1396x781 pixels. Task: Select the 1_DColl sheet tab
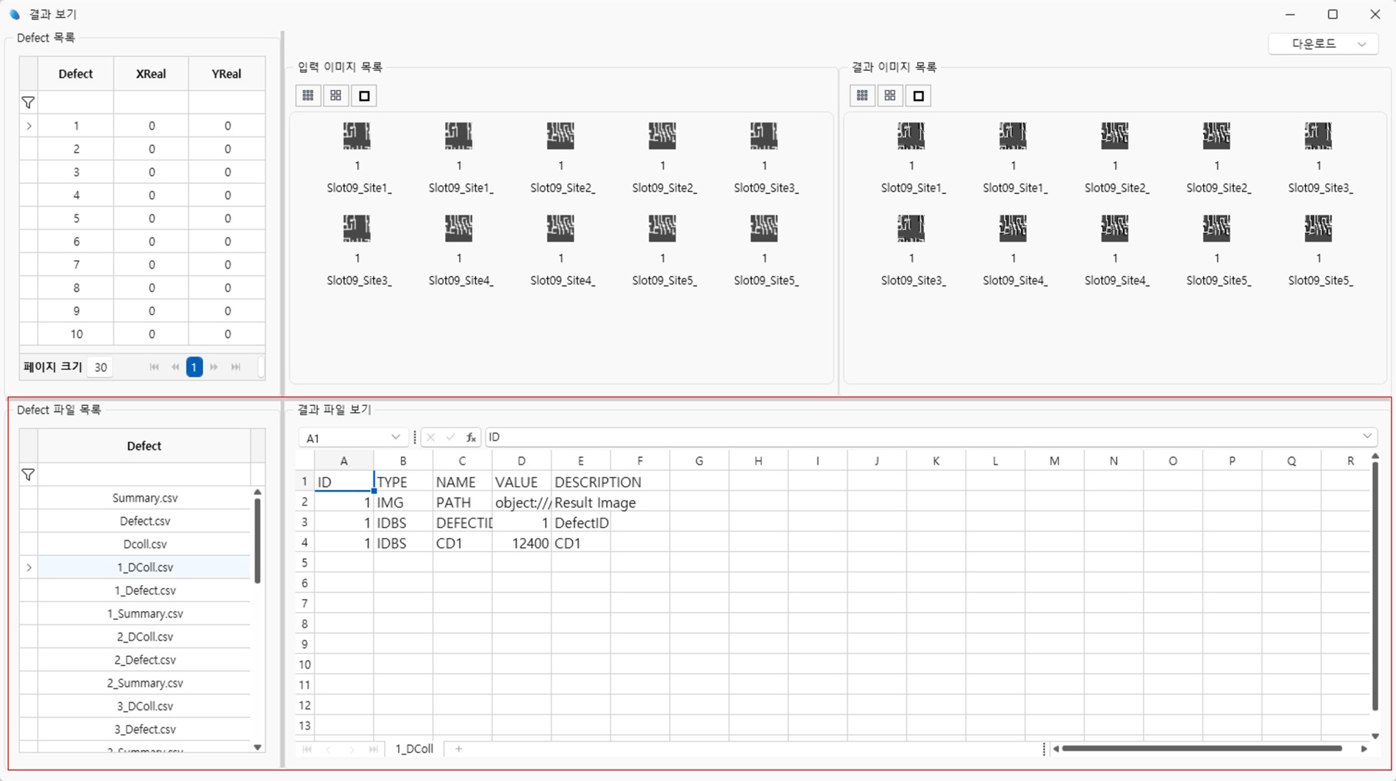414,749
